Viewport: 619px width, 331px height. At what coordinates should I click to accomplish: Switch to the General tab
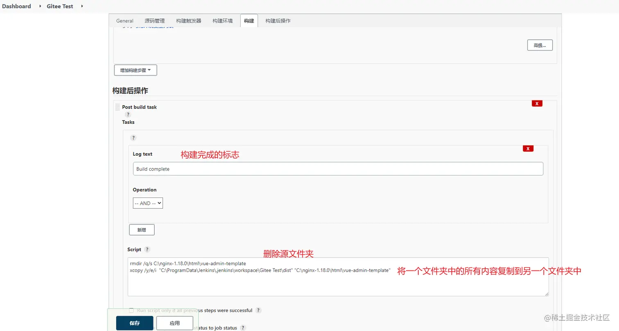tap(125, 21)
